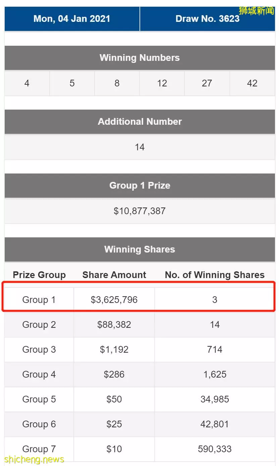Click the draw date Mon, 04 Jan 2021
Screen dimensions: 279x466
(x=72, y=18)
